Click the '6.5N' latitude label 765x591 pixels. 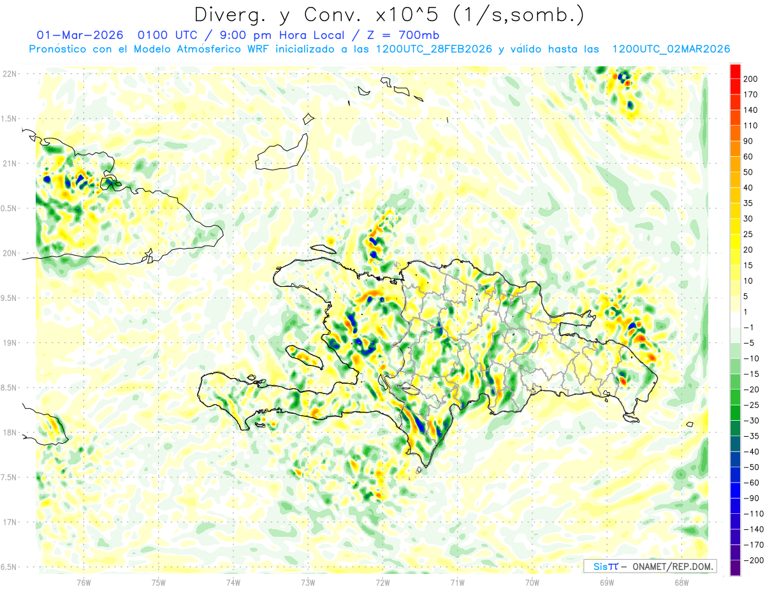pos(9,567)
